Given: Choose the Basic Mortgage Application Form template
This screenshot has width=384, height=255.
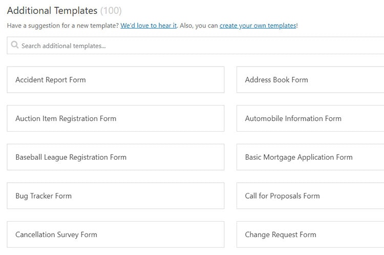Looking at the screenshot, I should 310,157.
